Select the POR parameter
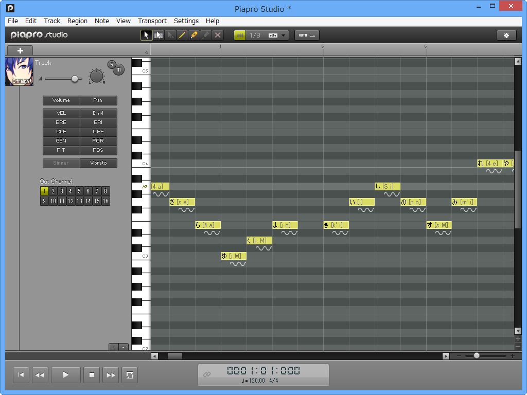This screenshot has height=395, width=527. tap(98, 141)
